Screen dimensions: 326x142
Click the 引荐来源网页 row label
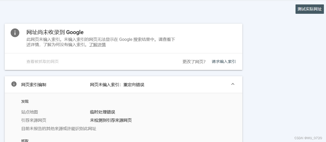click(34, 120)
